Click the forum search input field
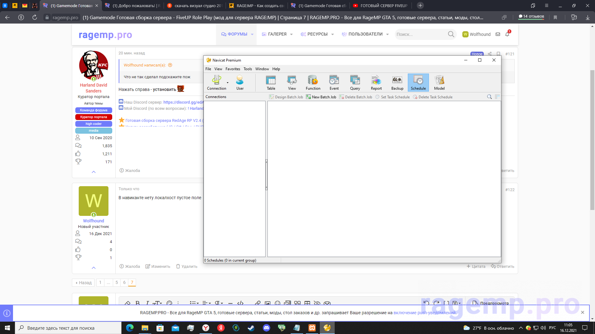595x334 pixels. coord(420,34)
